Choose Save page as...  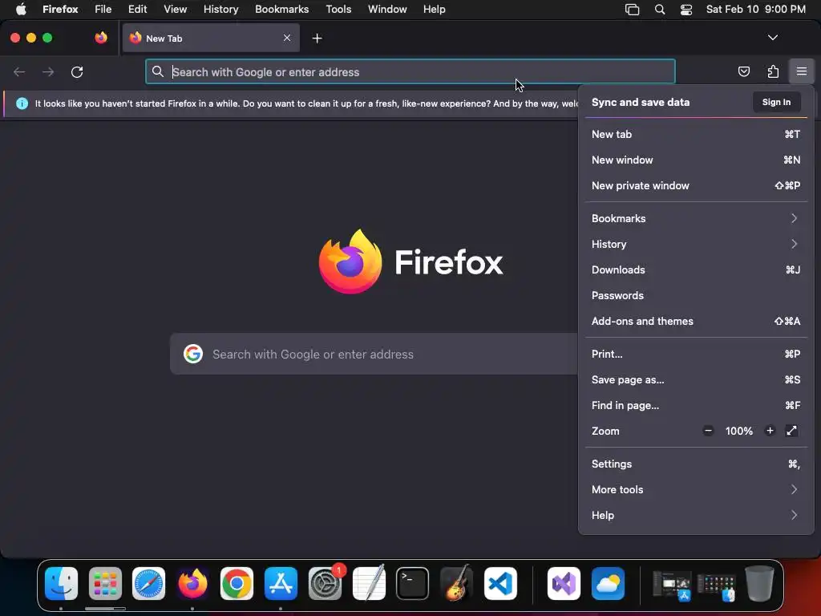click(x=696, y=379)
